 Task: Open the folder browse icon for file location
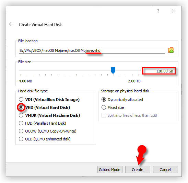(171, 50)
